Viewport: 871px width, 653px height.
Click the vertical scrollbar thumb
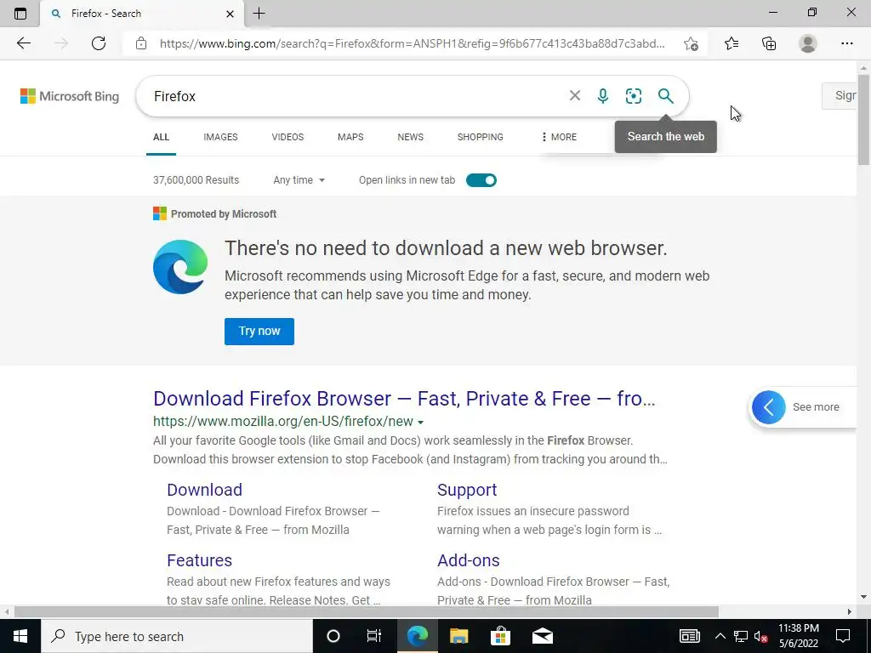tap(864, 119)
